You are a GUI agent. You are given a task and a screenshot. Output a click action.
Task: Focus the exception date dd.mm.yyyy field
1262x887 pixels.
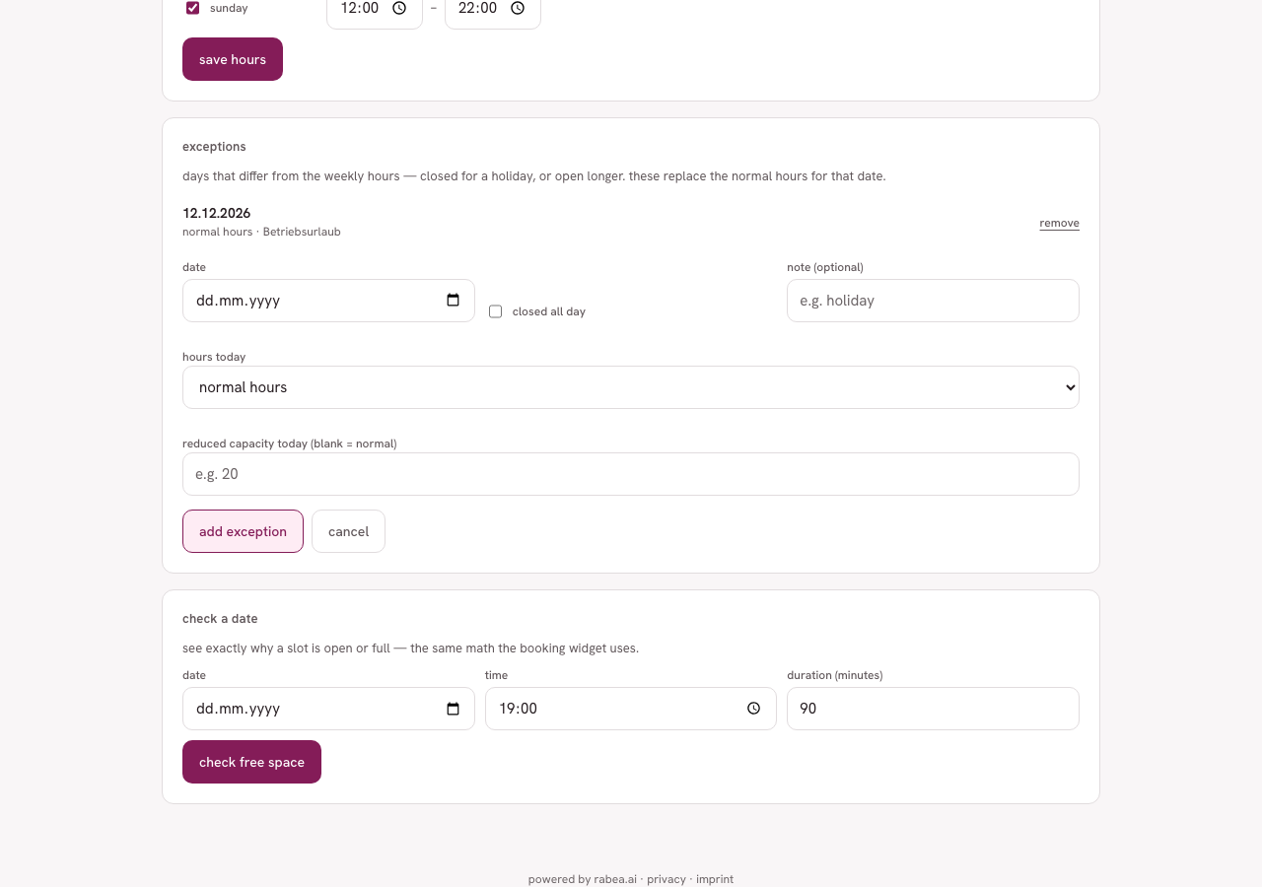tap(328, 301)
